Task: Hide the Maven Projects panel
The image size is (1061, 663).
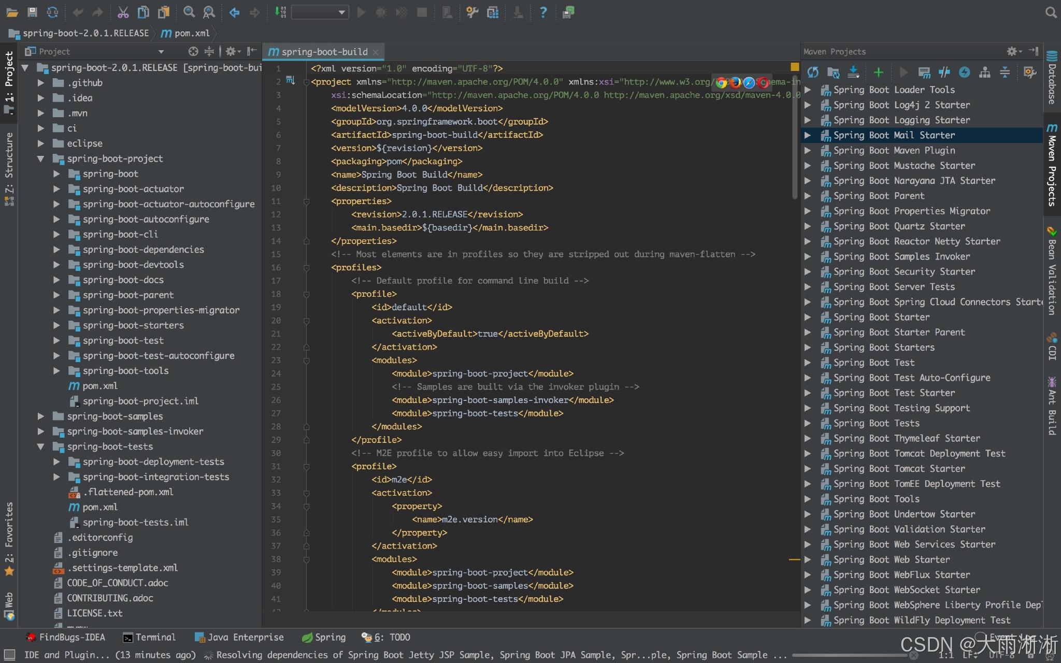Action: [x=1034, y=51]
